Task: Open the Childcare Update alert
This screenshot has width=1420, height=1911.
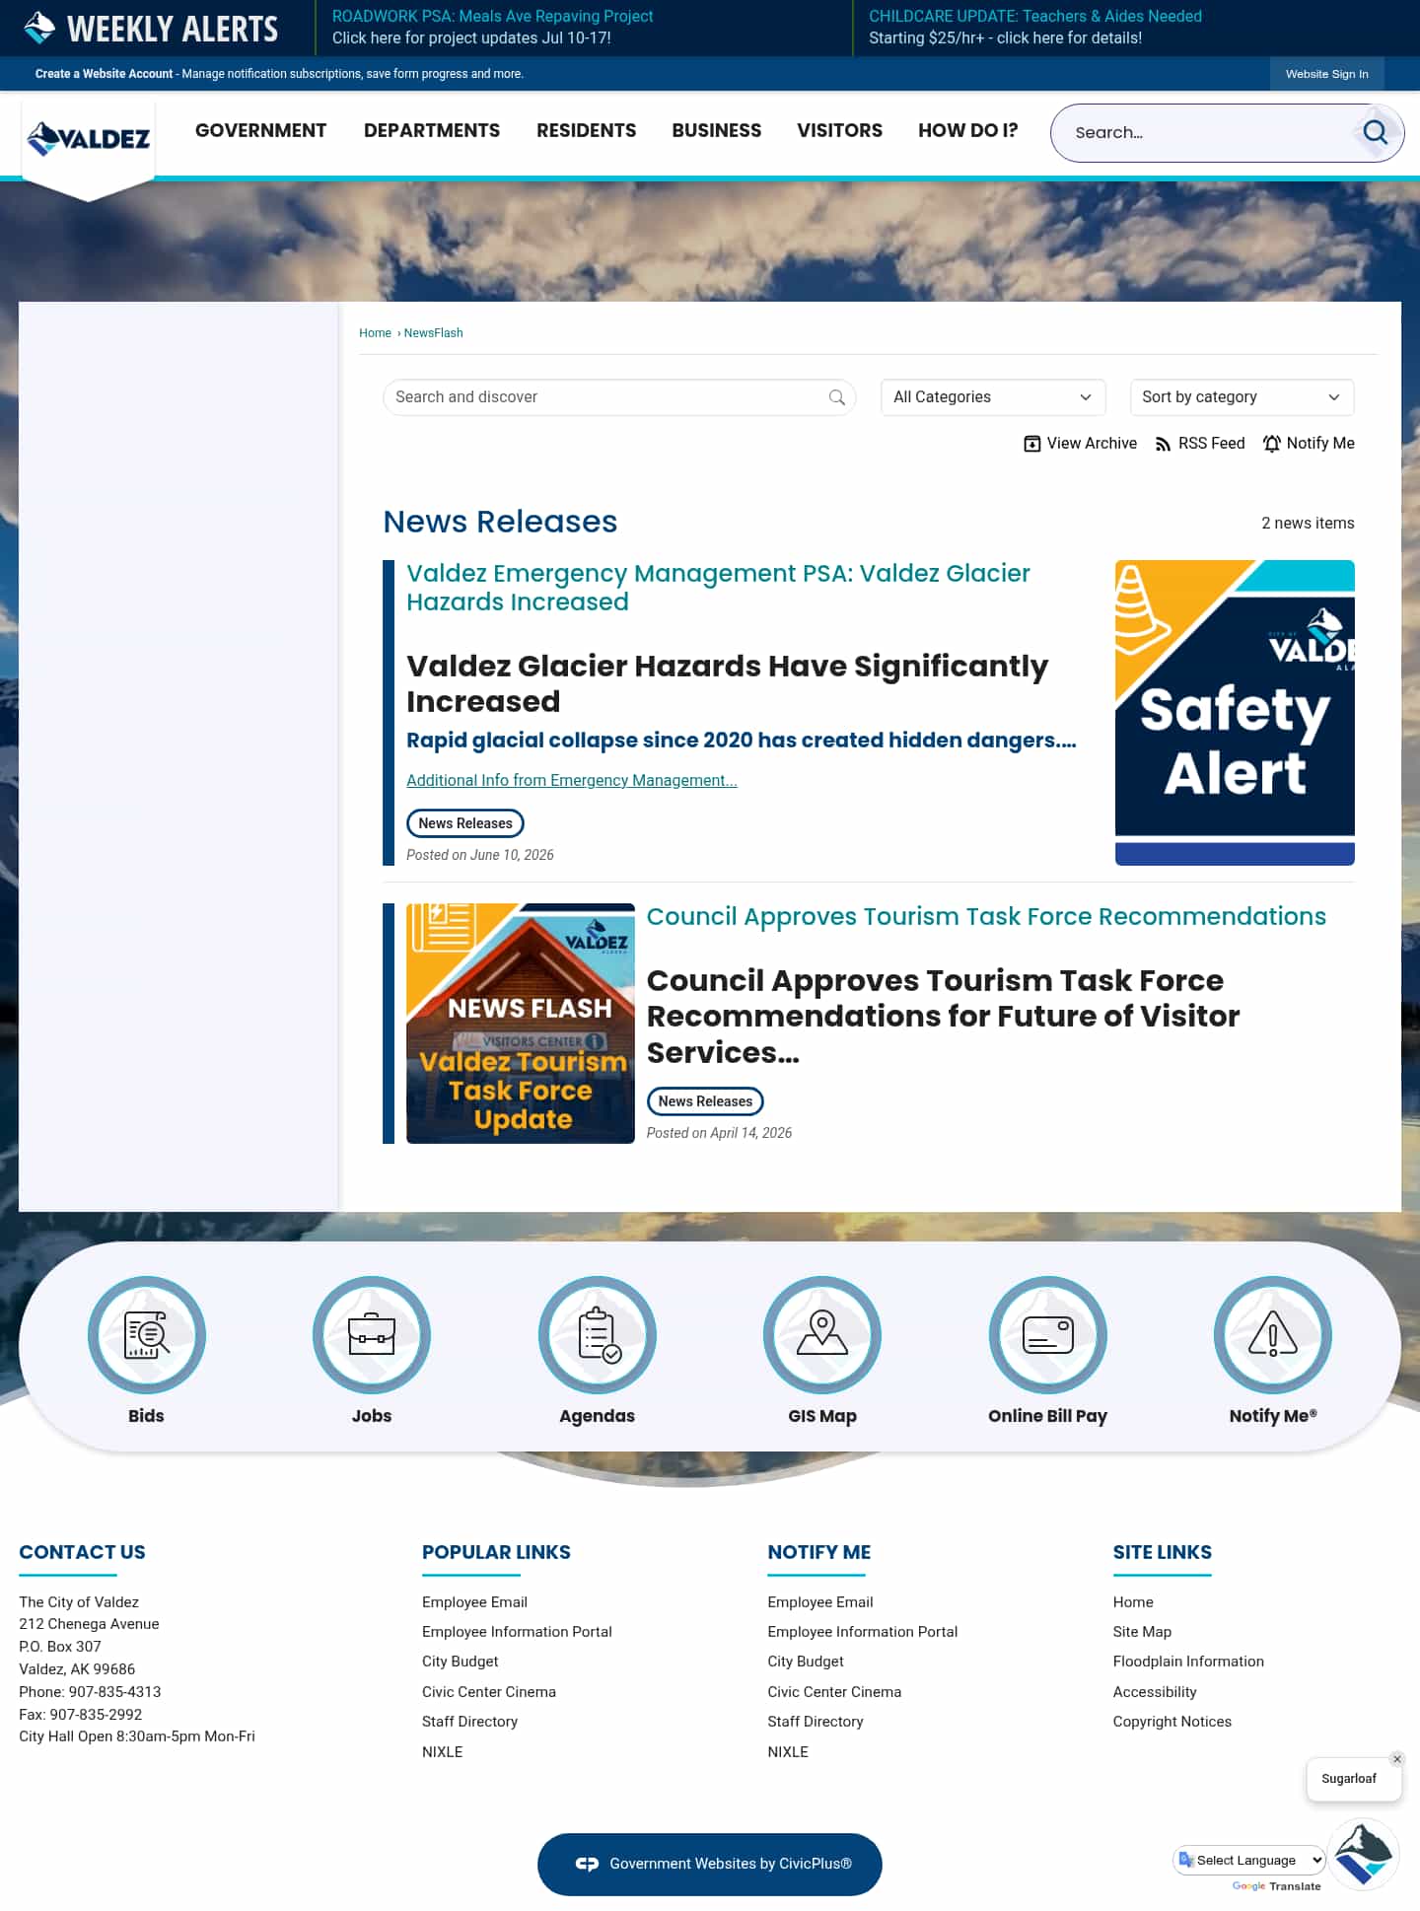Action: [1035, 28]
